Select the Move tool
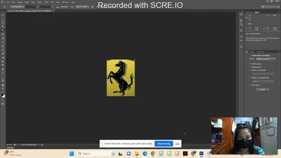The width and height of the screenshot is (281, 158). [x=3, y=15]
